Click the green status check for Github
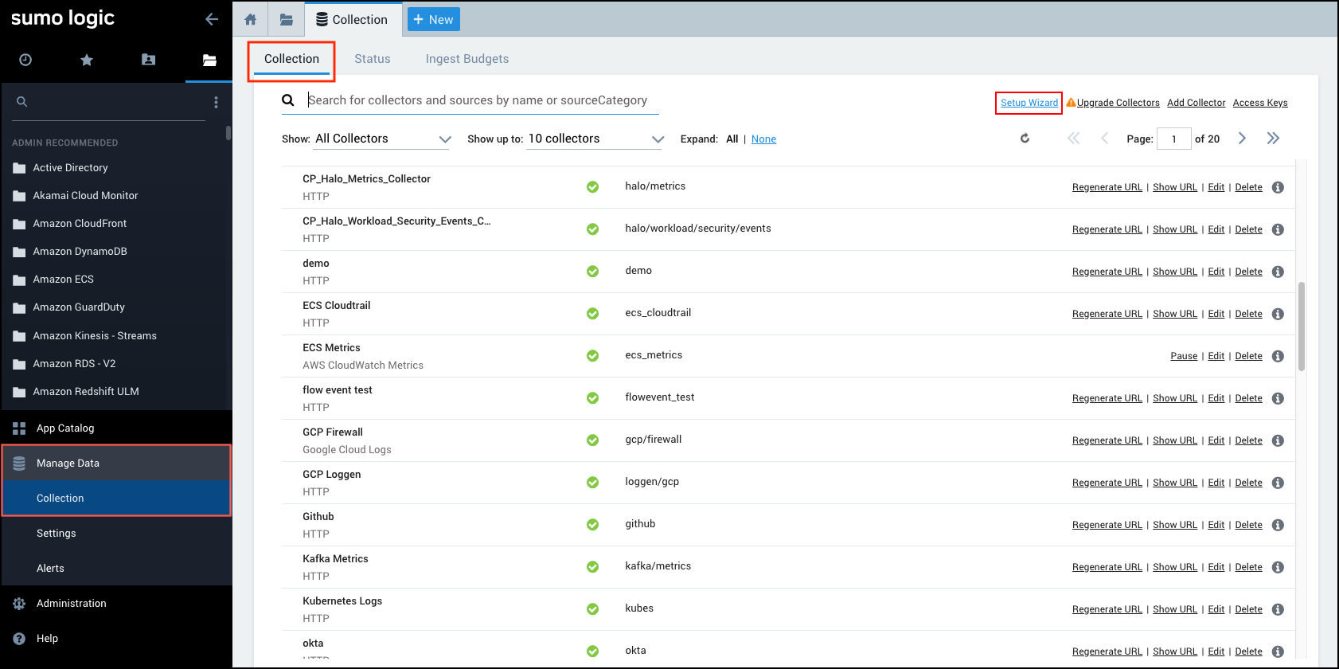Viewport: 1339px width, 669px height. tap(592, 524)
